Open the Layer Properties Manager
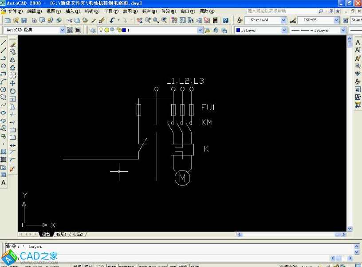Screen dimensions: 362x267 click(92, 30)
